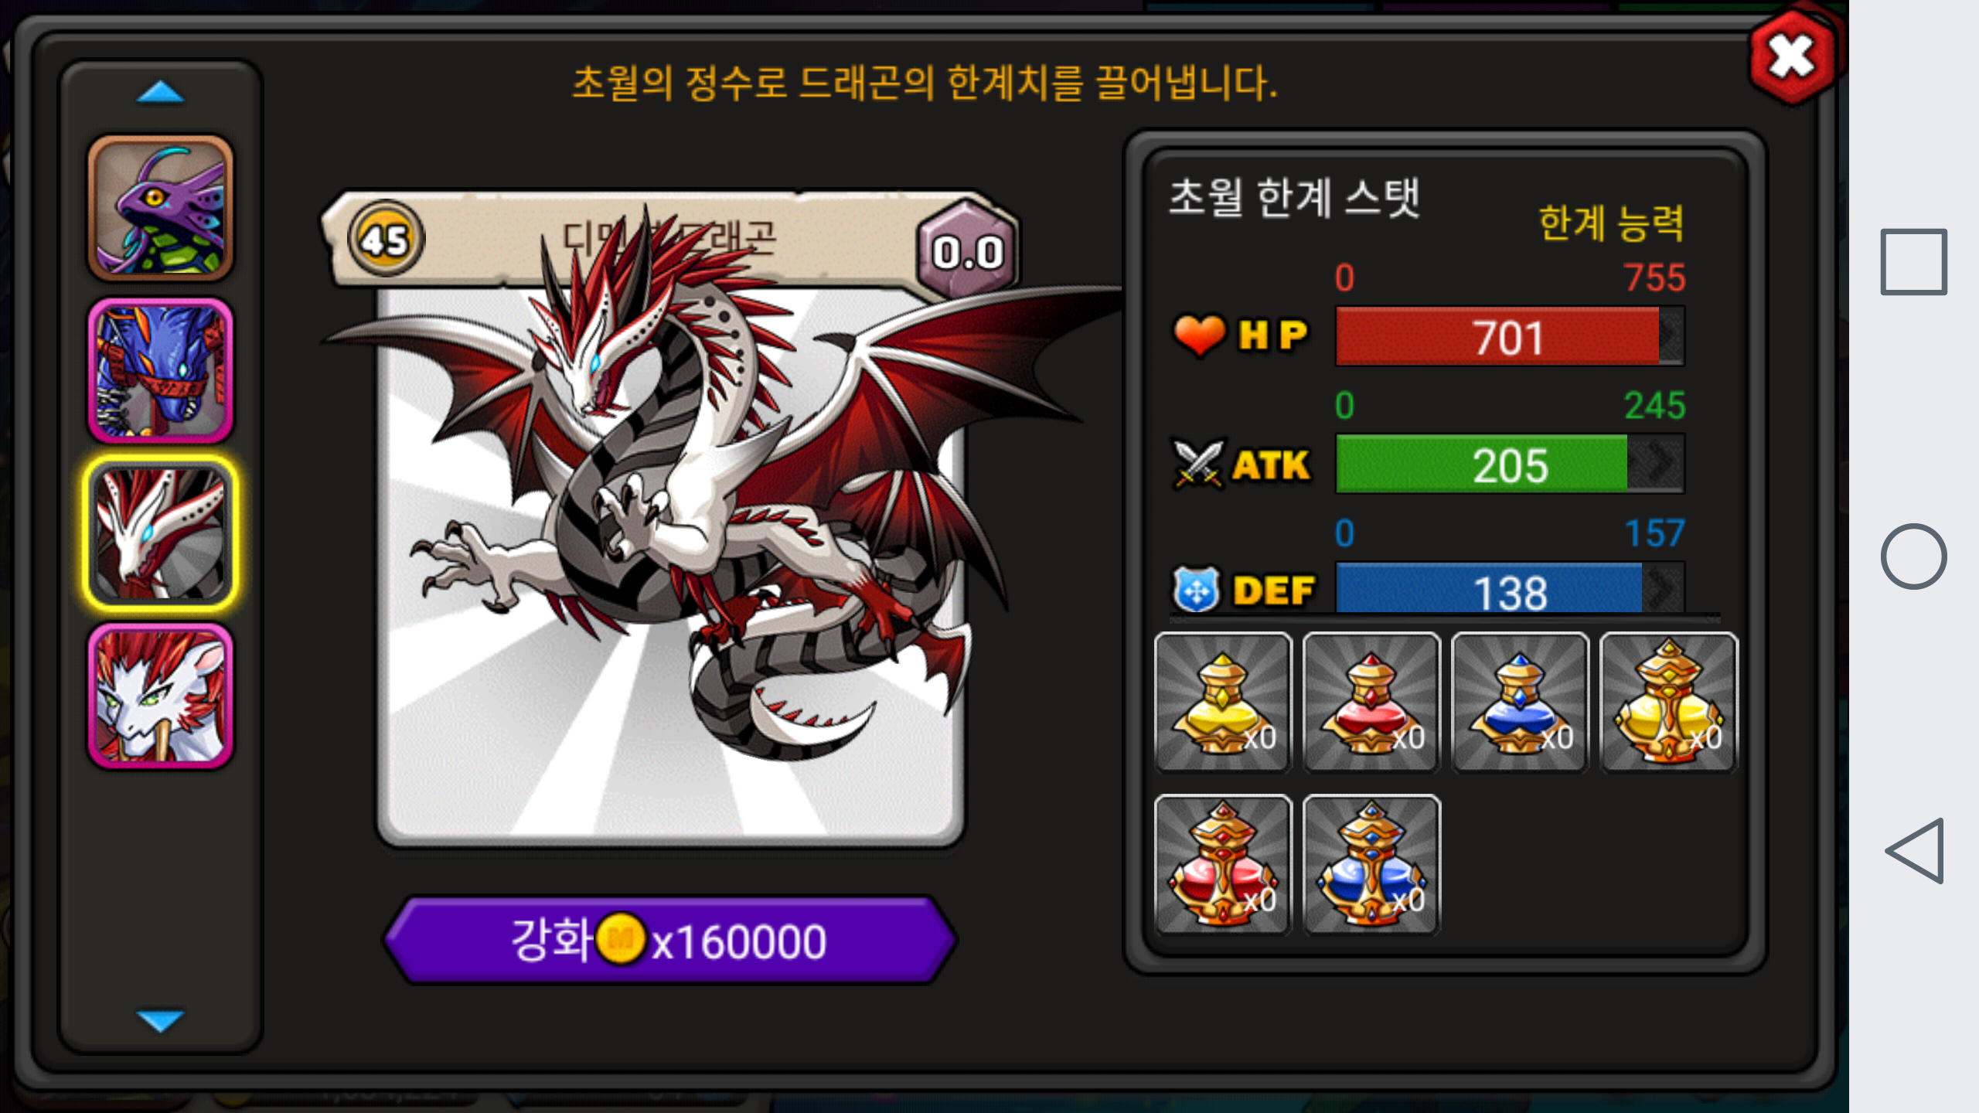The image size is (1979, 1113).
Task: Close the transcendence dialog with red X
Action: 1792,57
